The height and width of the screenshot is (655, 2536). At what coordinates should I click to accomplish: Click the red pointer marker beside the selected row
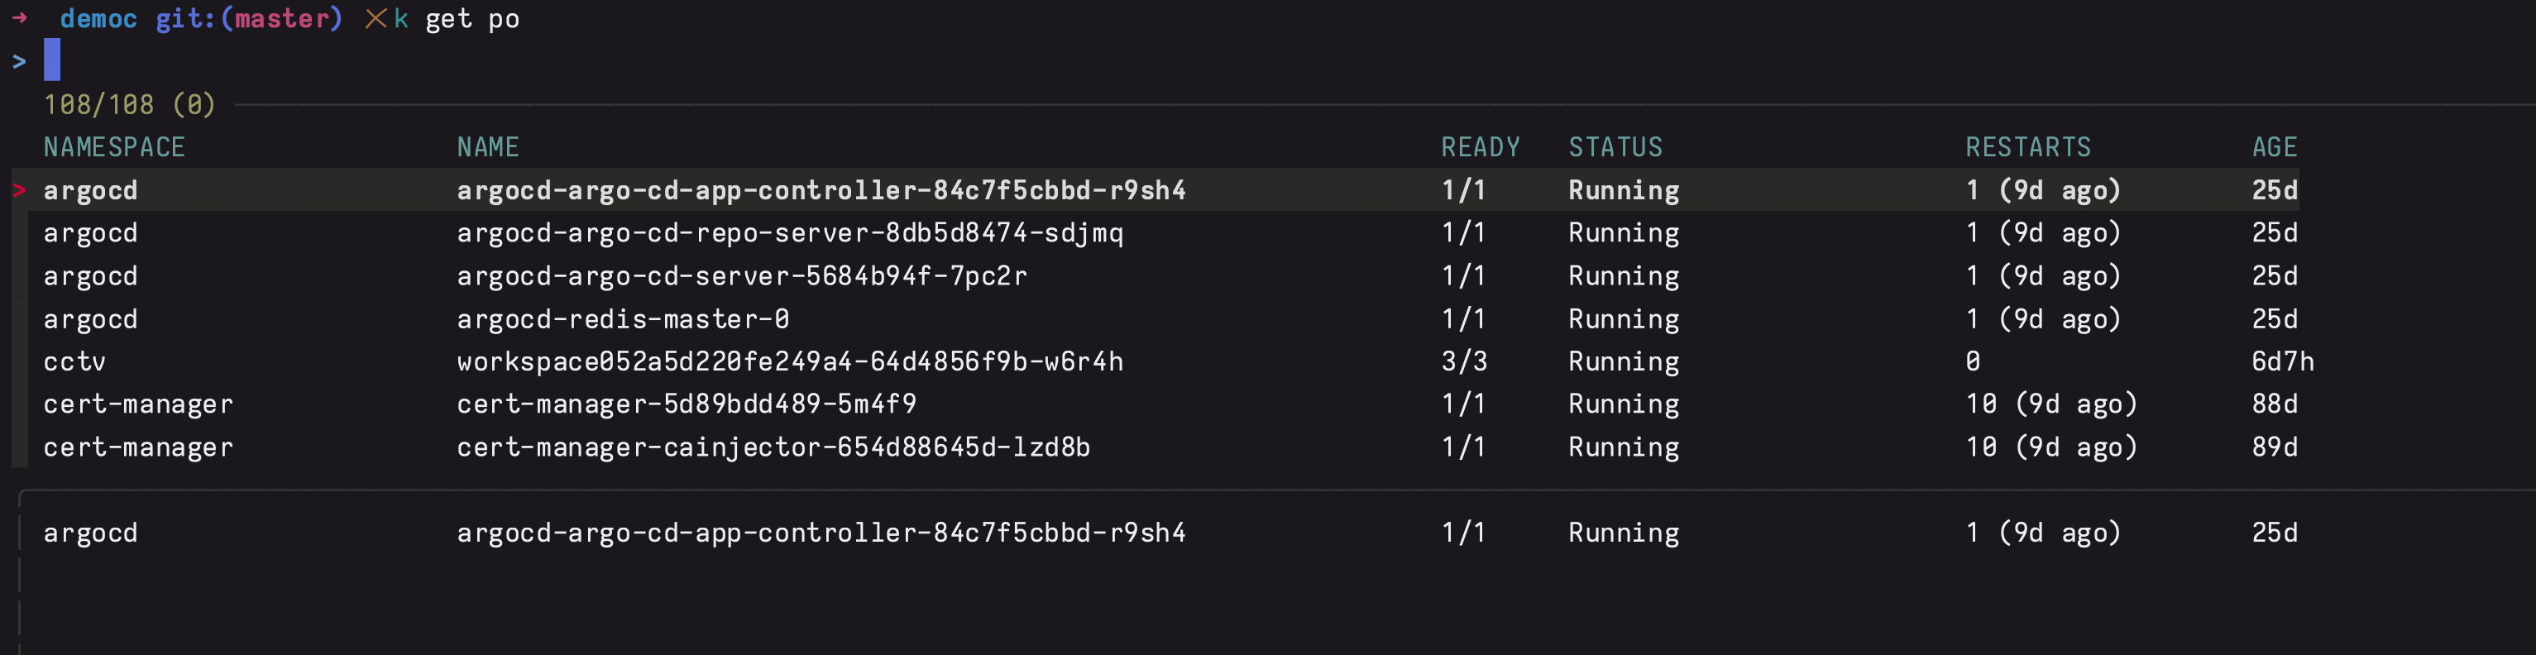coord(19,190)
